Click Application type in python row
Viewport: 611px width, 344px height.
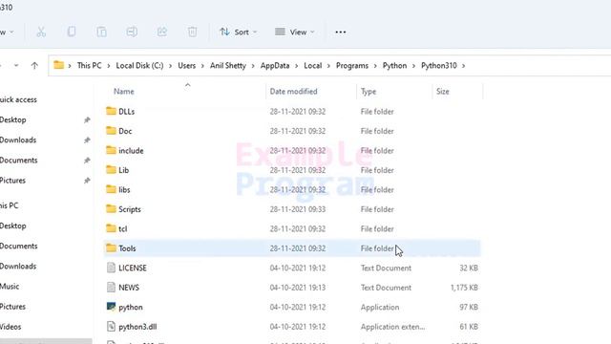[x=380, y=308]
